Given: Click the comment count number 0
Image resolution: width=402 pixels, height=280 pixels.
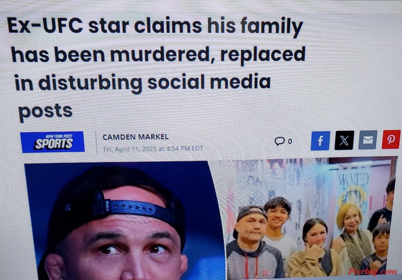Looking at the screenshot, I should [290, 141].
